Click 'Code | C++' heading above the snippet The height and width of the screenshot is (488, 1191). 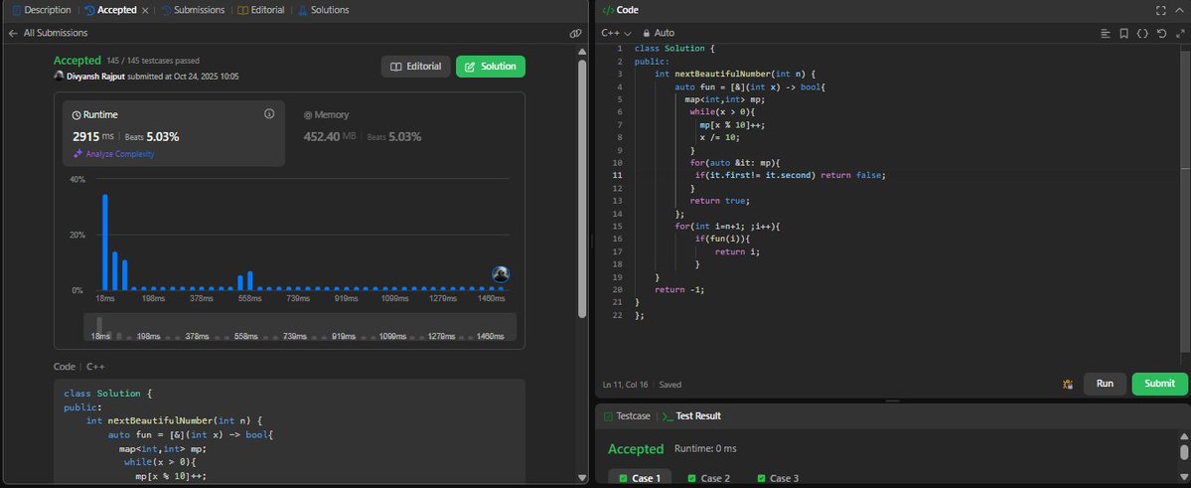tap(79, 367)
